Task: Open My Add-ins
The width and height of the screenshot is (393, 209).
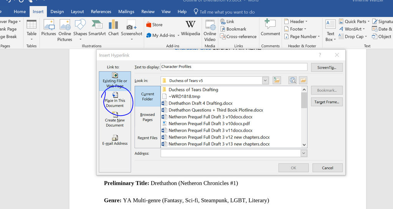Action: 161,35
